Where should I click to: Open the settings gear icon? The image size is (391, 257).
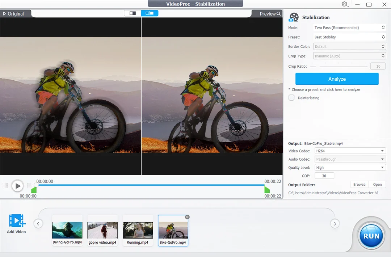345,4
